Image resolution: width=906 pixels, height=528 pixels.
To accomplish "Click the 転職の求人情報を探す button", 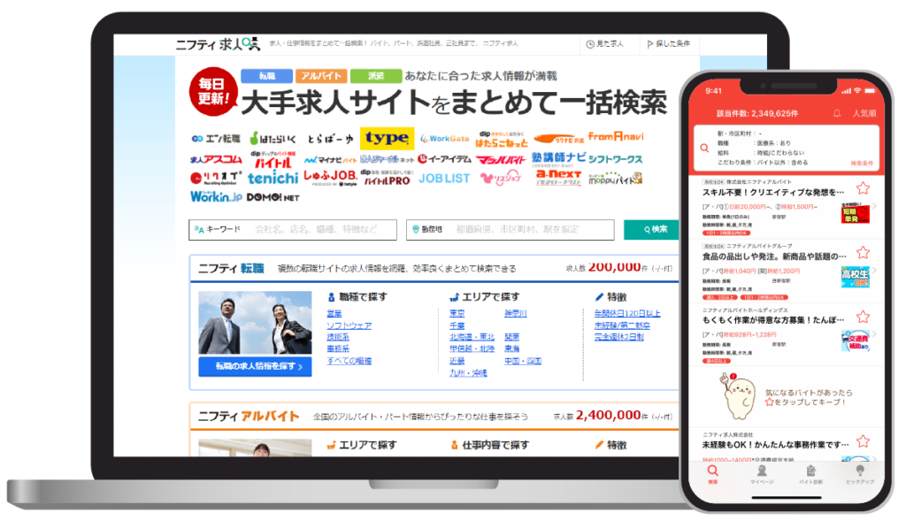I will [255, 367].
